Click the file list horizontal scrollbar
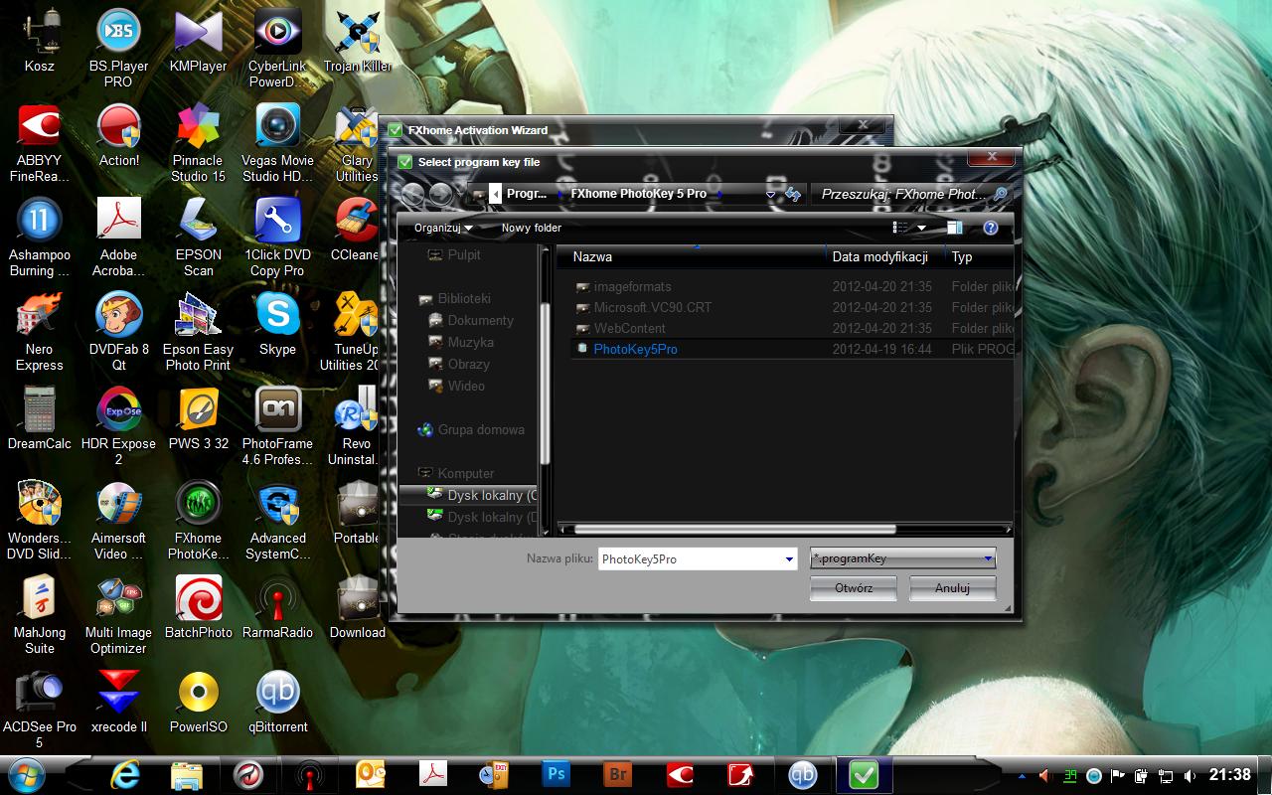Screen dimensions: 1272x795 click(735, 530)
